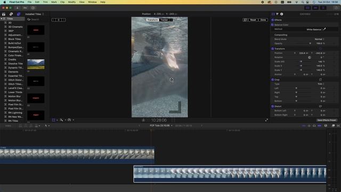Select the Transform tool below the viewer
The width and height of the screenshot is (341, 192).
[x=54, y=120]
